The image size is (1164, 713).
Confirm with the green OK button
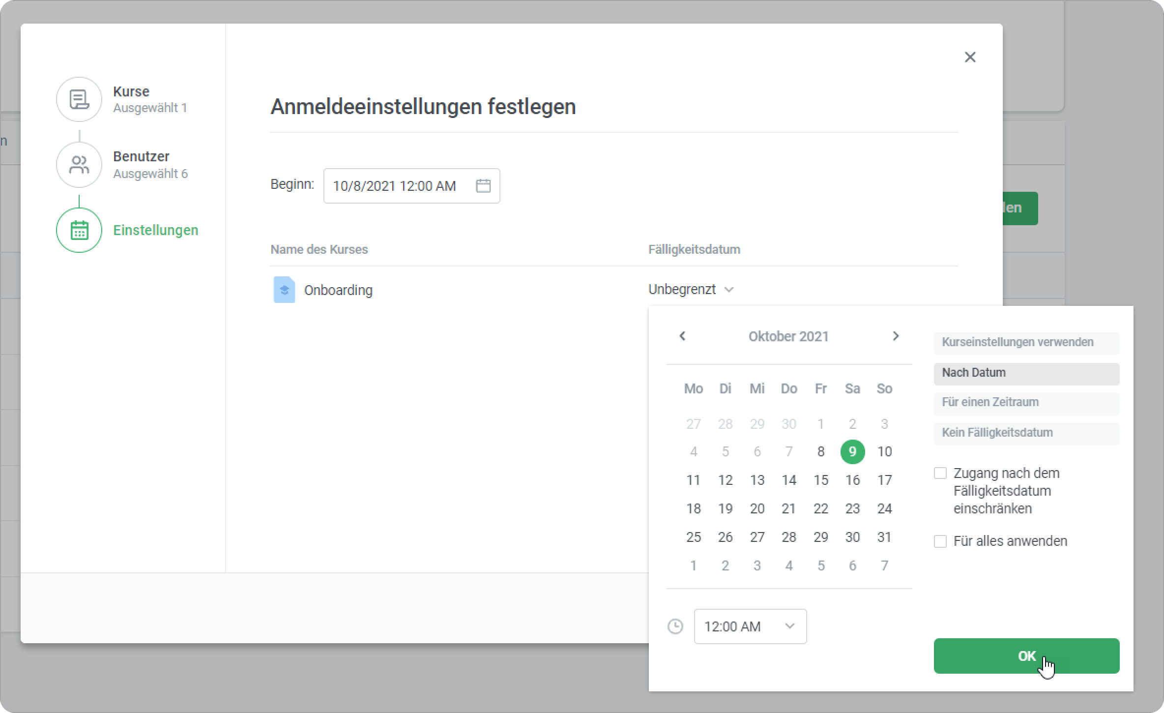click(1026, 656)
